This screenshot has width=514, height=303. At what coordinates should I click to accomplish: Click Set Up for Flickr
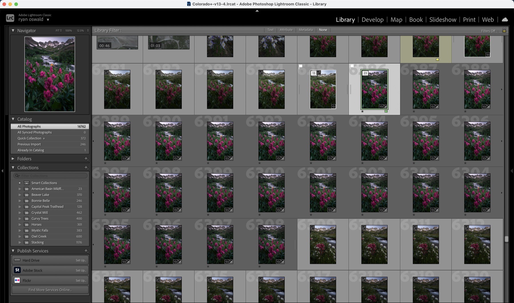tap(81, 280)
